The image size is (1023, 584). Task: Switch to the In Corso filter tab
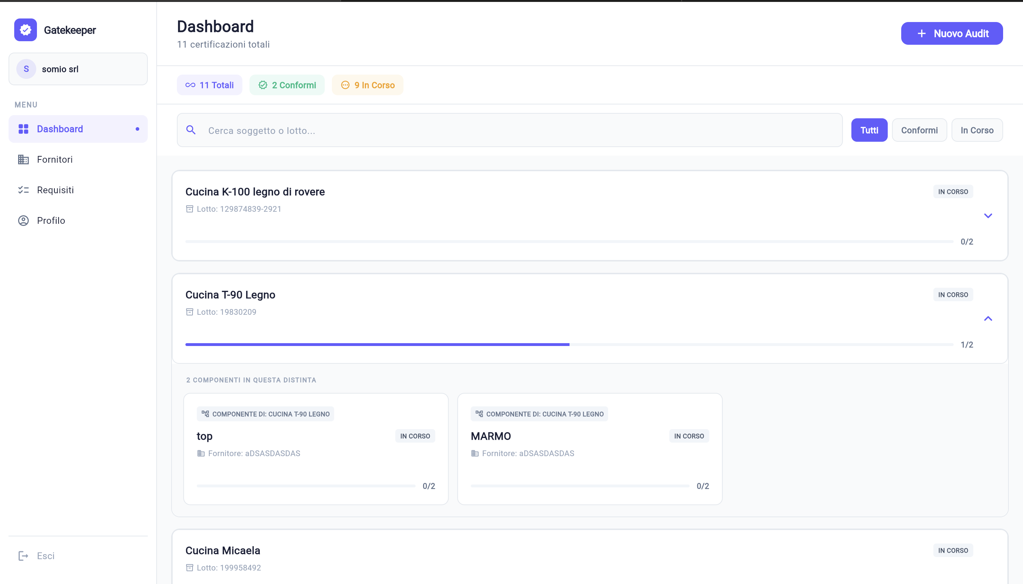click(977, 130)
